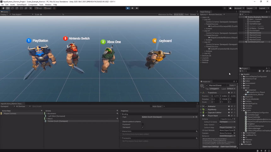271x152 pixels.
Task: Toggle Mute Audio in Game view
Action: 179,14
